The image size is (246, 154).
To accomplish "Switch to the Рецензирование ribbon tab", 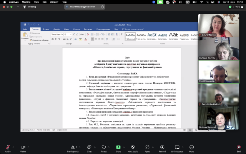I will click(x=103, y=29).
